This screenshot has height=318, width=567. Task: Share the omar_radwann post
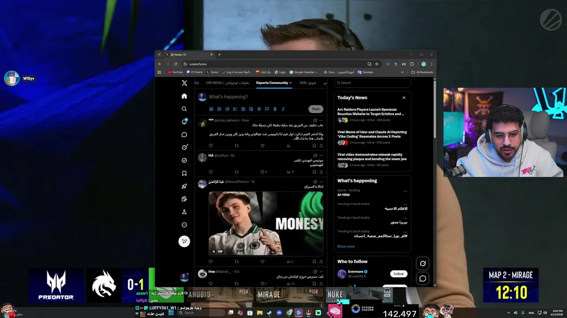(321, 146)
